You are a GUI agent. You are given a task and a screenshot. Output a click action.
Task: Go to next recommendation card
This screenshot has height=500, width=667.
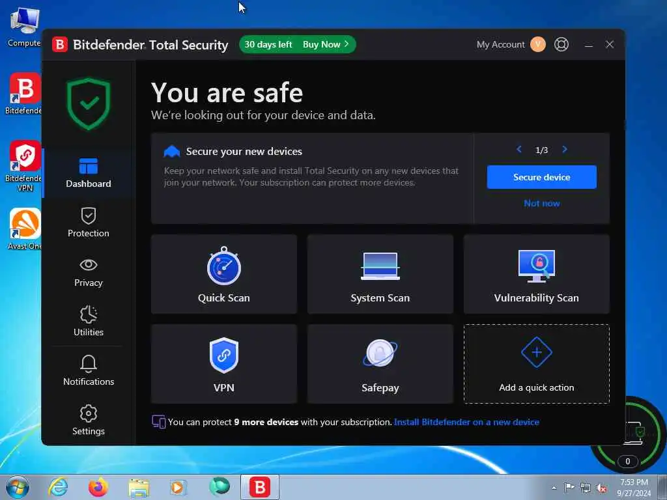click(x=565, y=149)
